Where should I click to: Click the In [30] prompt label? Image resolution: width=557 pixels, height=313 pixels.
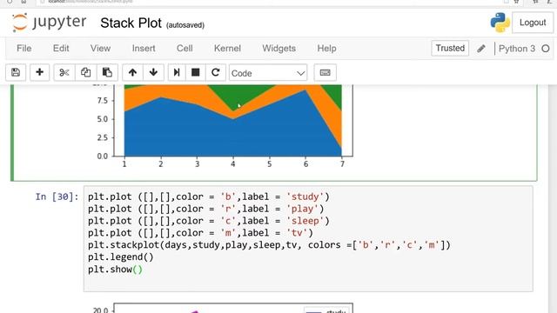click(57, 196)
